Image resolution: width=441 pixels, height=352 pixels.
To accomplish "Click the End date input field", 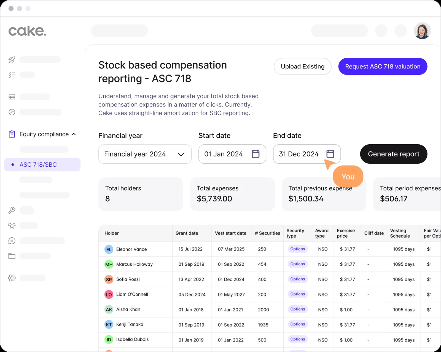I will (307, 154).
